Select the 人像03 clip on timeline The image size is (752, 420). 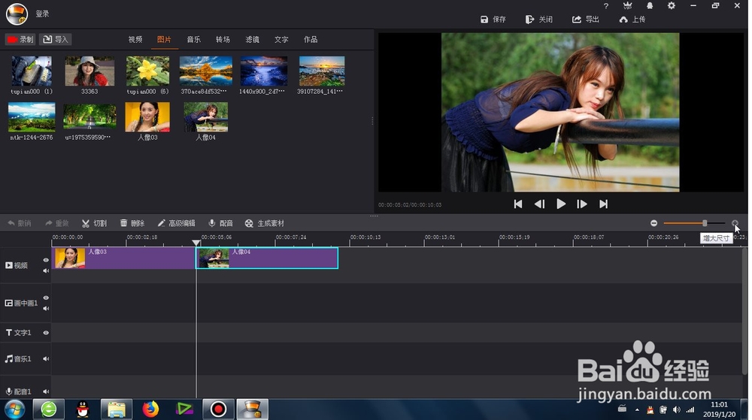coord(123,258)
